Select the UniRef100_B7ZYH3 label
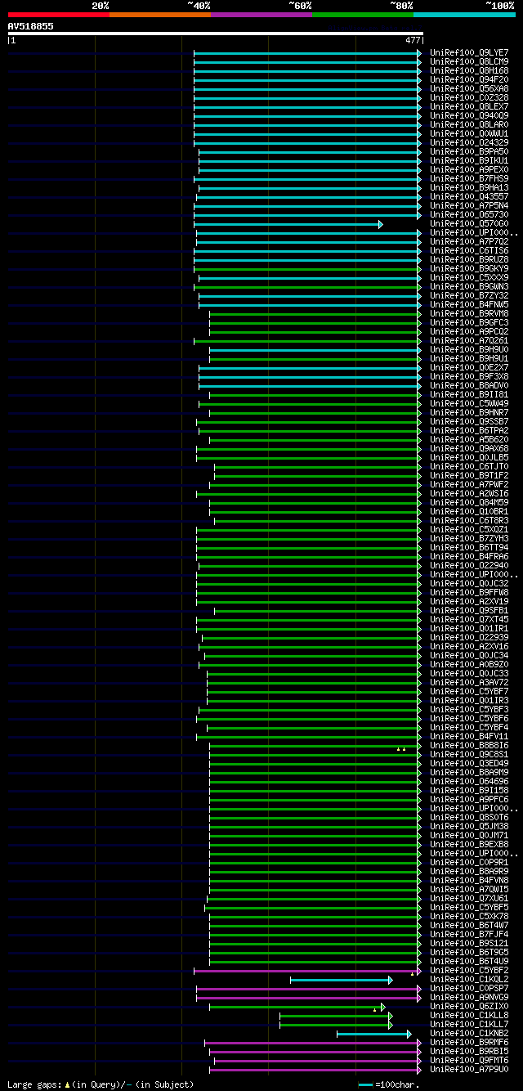Screen dimensions: 523x1091 coord(469,539)
